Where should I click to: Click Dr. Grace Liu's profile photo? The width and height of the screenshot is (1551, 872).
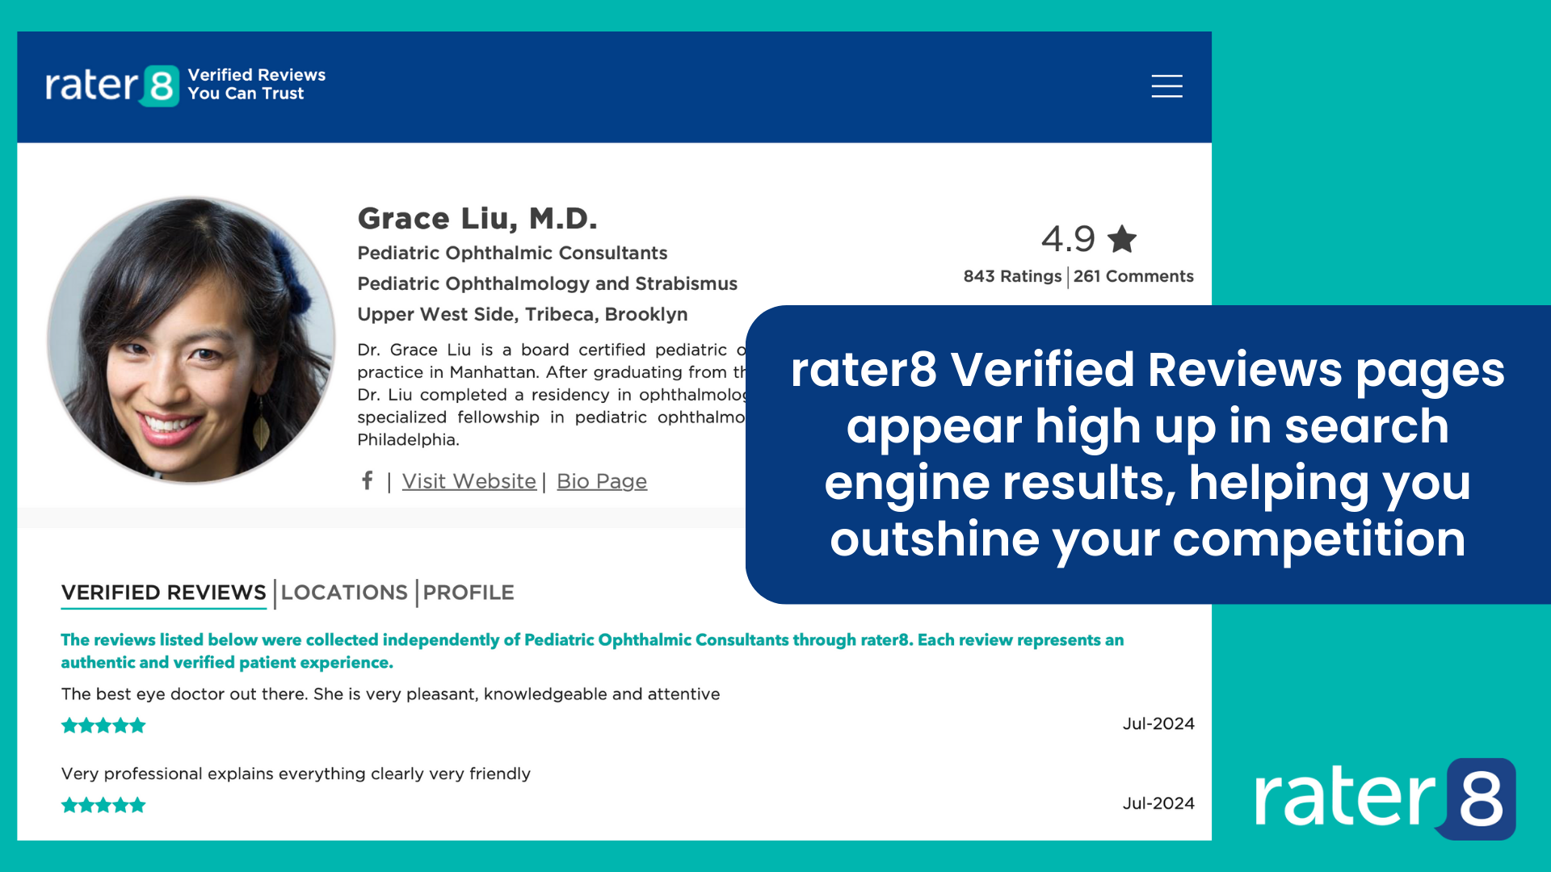click(191, 340)
